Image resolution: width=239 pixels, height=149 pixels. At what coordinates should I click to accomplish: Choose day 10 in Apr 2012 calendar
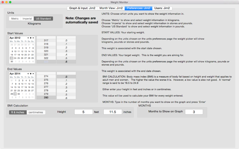click(x=15, y=52)
